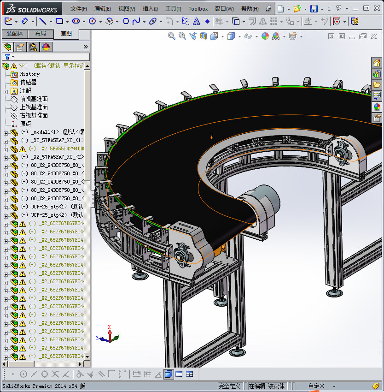Select the 前视基准面 plane in the tree

34,99
